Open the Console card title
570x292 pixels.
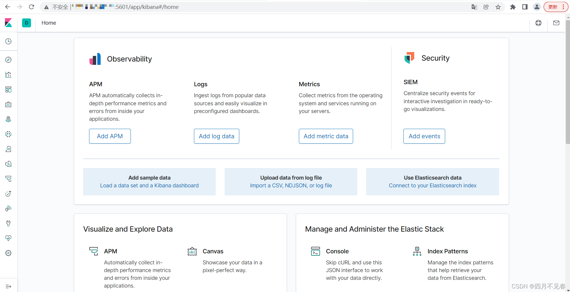pyautogui.click(x=337, y=251)
